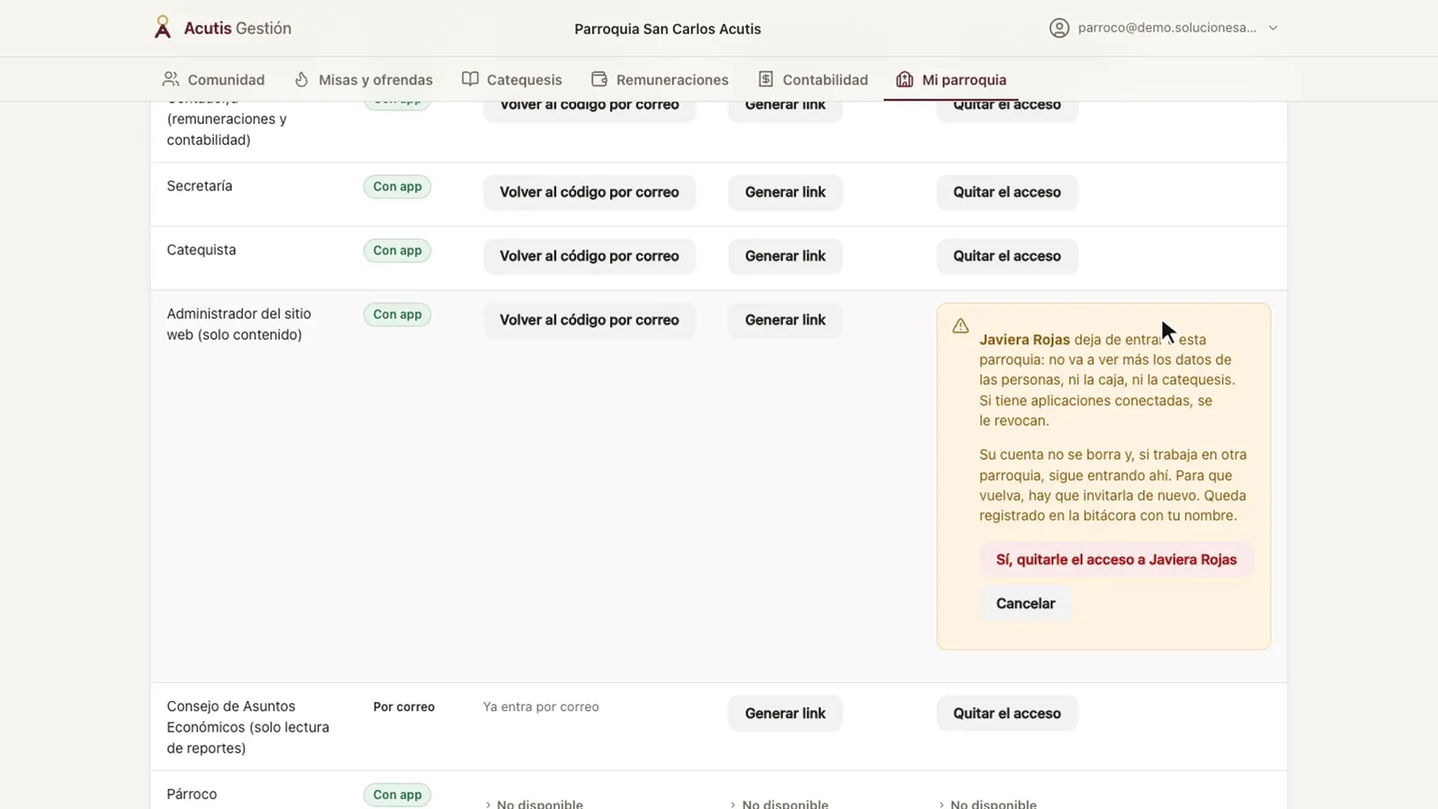The height and width of the screenshot is (809, 1438).
Task: Generate link for Consejo de Asuntos Económicos
Action: point(786,714)
